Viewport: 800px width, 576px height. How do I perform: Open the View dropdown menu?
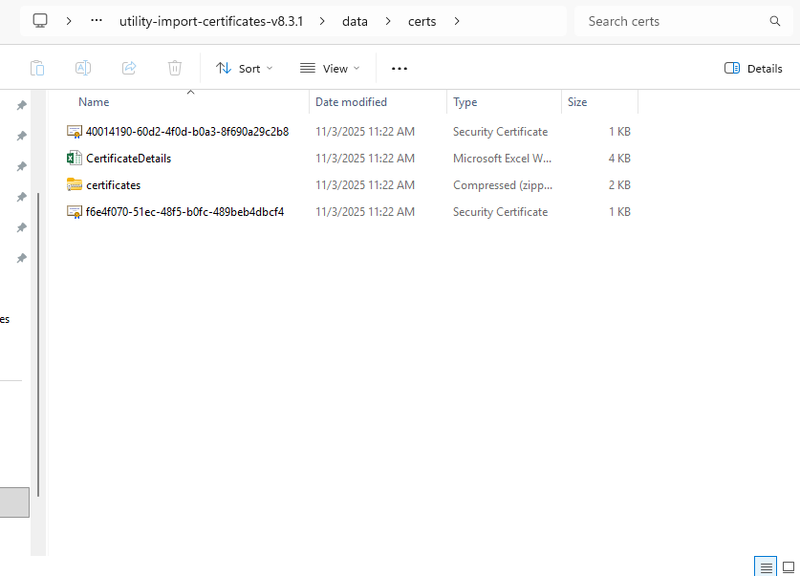point(330,68)
